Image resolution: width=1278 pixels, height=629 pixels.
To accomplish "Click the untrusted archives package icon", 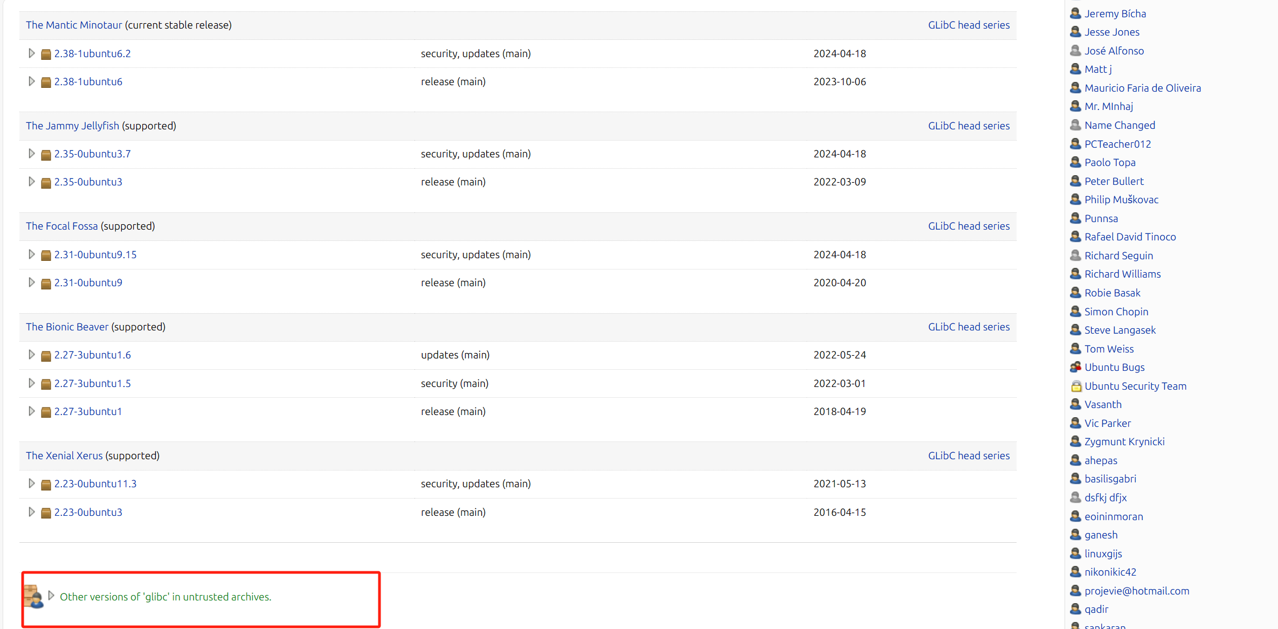I will tap(33, 597).
